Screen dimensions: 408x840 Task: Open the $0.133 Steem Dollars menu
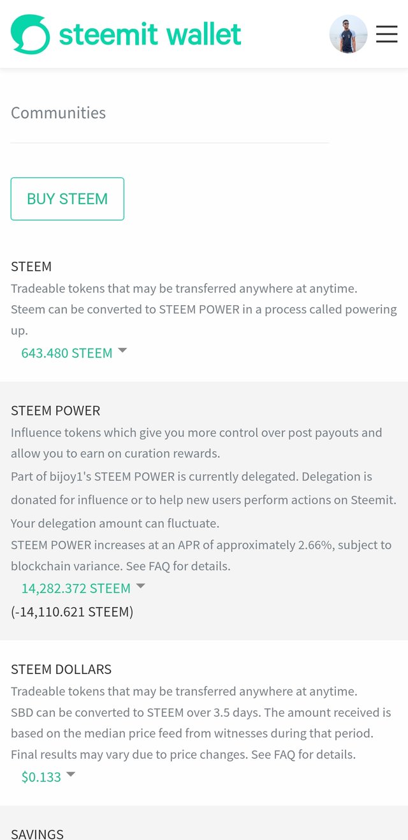coord(41,777)
